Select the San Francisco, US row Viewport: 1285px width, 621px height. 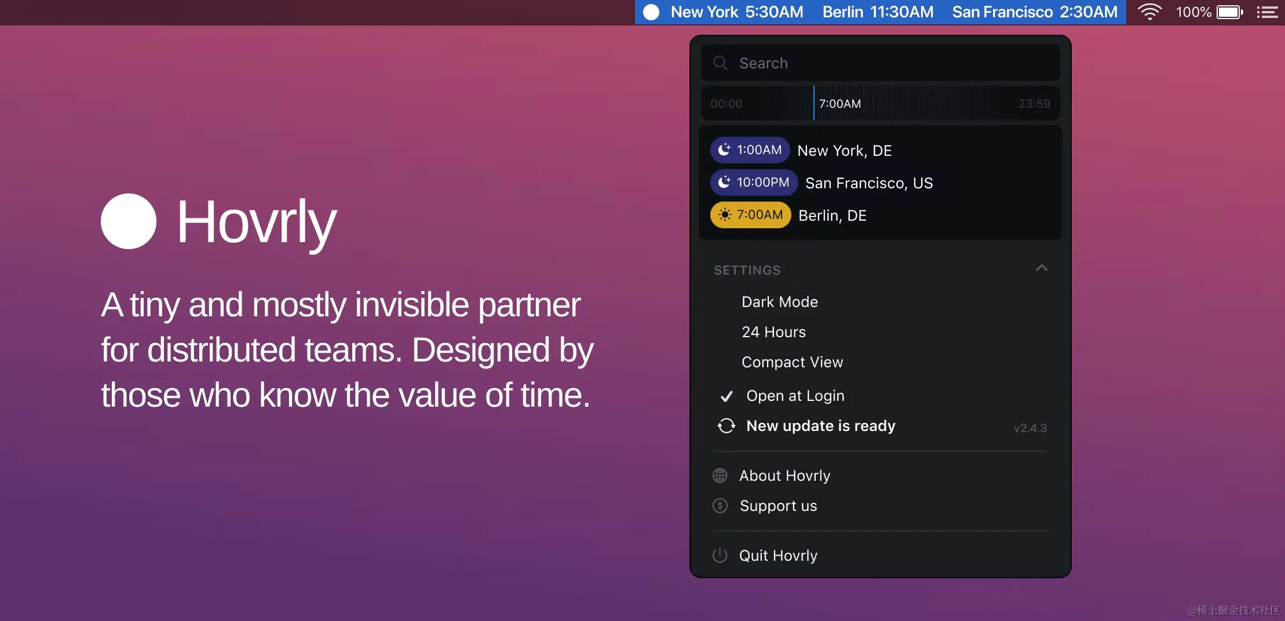(x=880, y=182)
